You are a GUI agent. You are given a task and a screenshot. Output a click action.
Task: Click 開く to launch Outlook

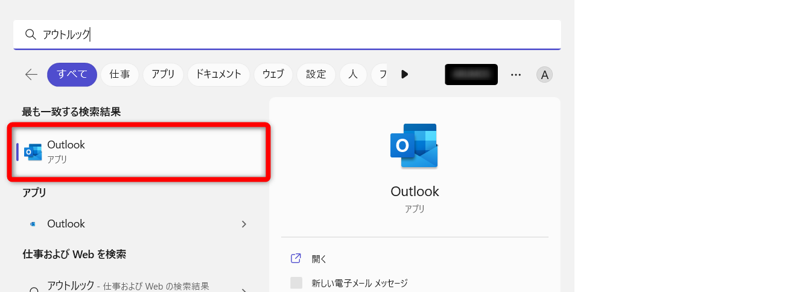click(x=319, y=259)
